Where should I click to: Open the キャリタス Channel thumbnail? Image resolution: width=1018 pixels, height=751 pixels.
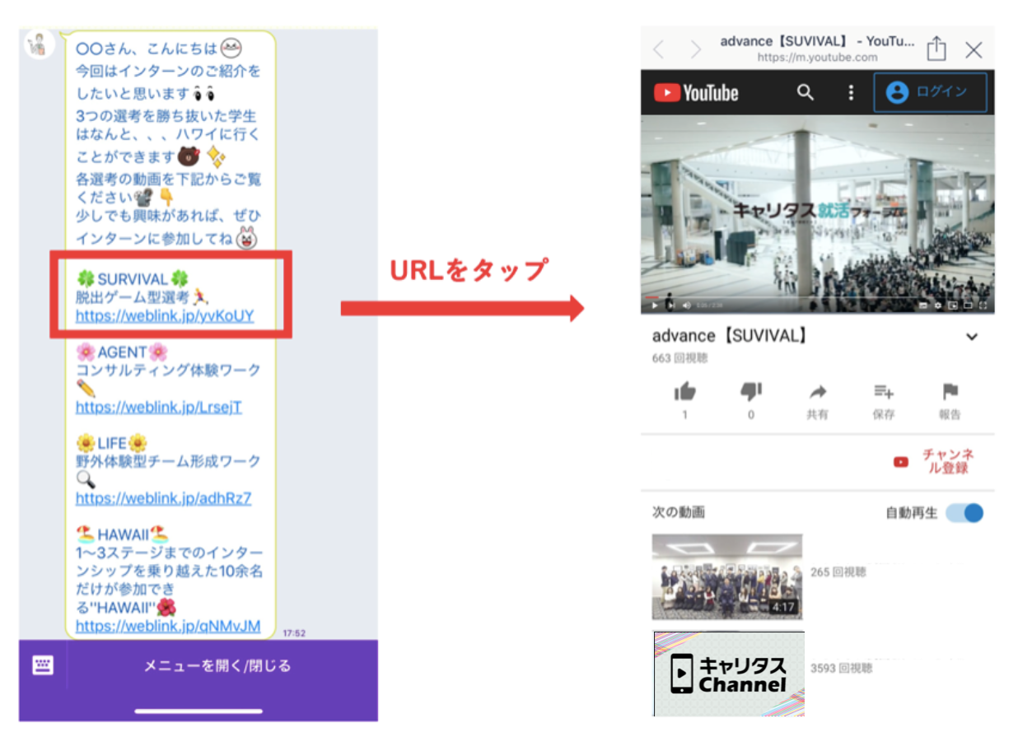pos(728,674)
